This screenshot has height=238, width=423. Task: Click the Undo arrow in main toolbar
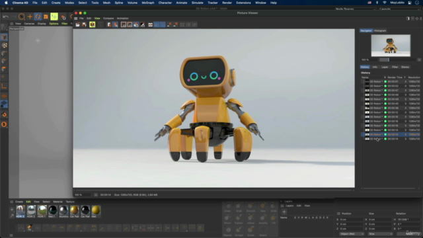(5, 17)
